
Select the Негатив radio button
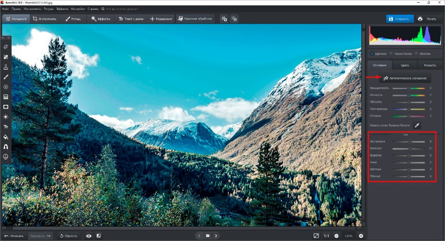point(417,53)
